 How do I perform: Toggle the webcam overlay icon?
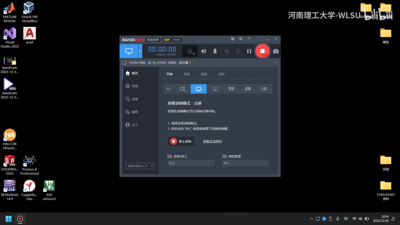click(190, 51)
